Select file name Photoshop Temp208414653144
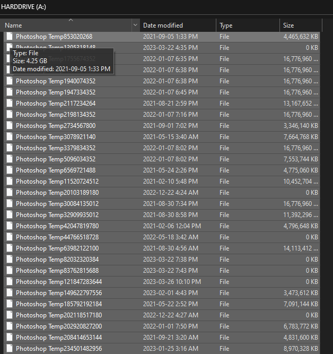Viewport: 333px width, 354px height. (59, 338)
